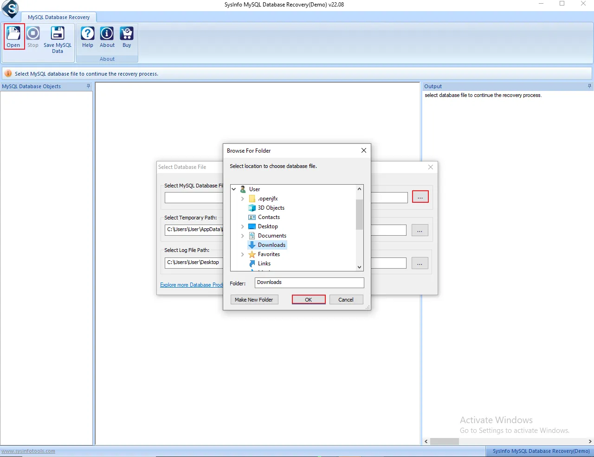This screenshot has height=457, width=594.
Task: Select Desktop in the folder tree
Action: click(x=268, y=226)
